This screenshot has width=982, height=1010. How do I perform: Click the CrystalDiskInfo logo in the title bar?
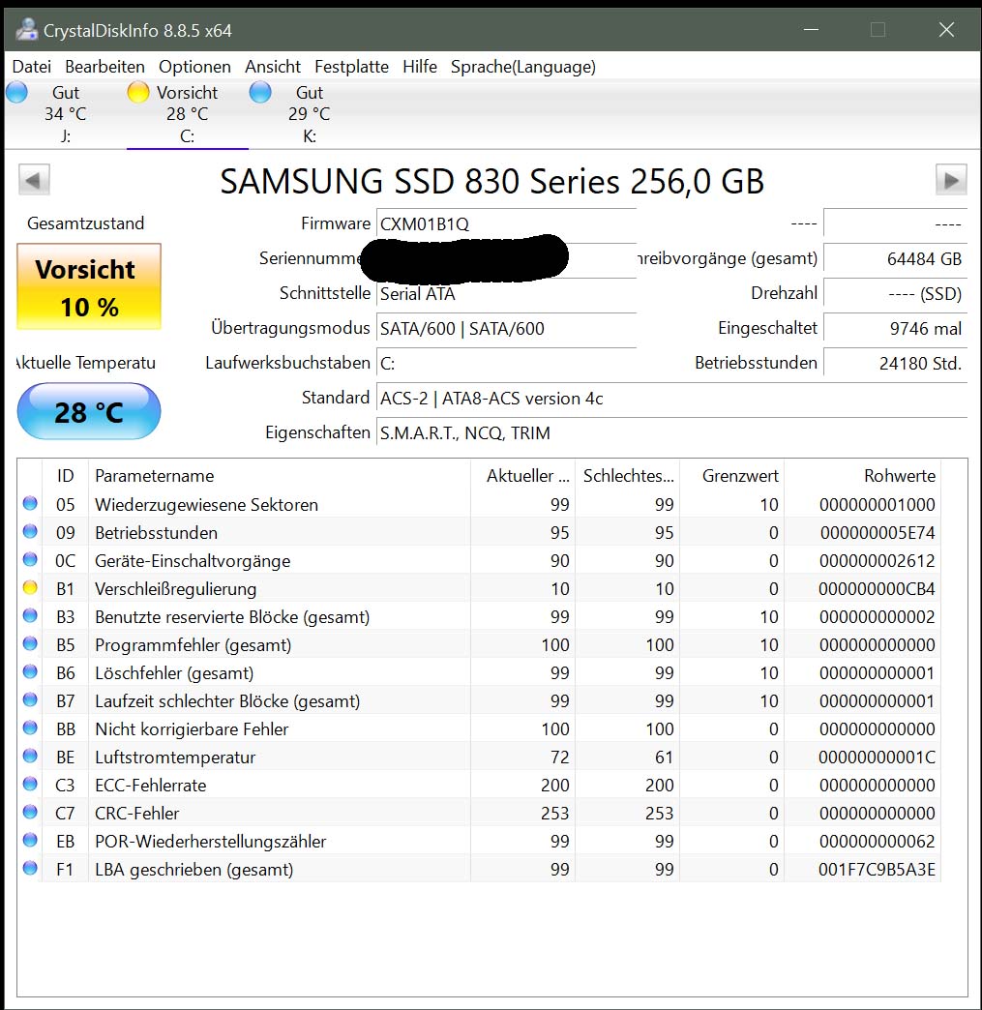25,28
